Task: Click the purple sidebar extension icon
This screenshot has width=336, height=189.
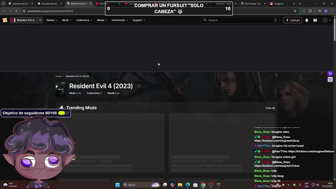Action: pyautogui.click(x=330, y=74)
